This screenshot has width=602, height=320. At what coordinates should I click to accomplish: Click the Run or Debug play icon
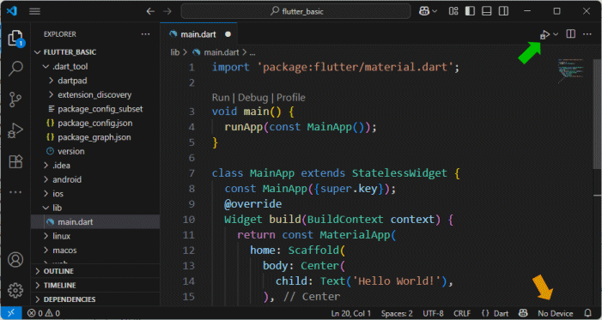tap(544, 34)
